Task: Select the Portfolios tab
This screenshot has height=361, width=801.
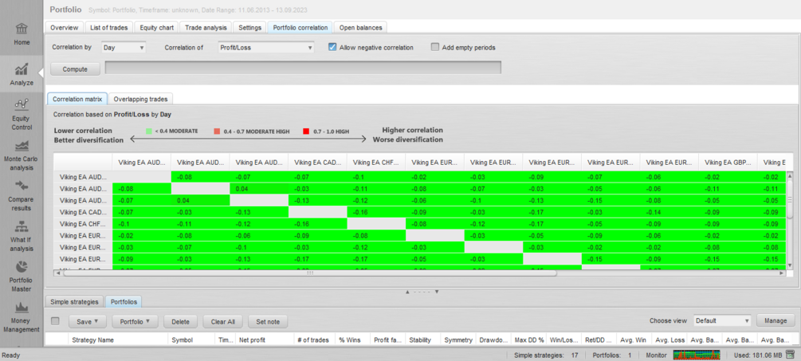Action: click(124, 302)
